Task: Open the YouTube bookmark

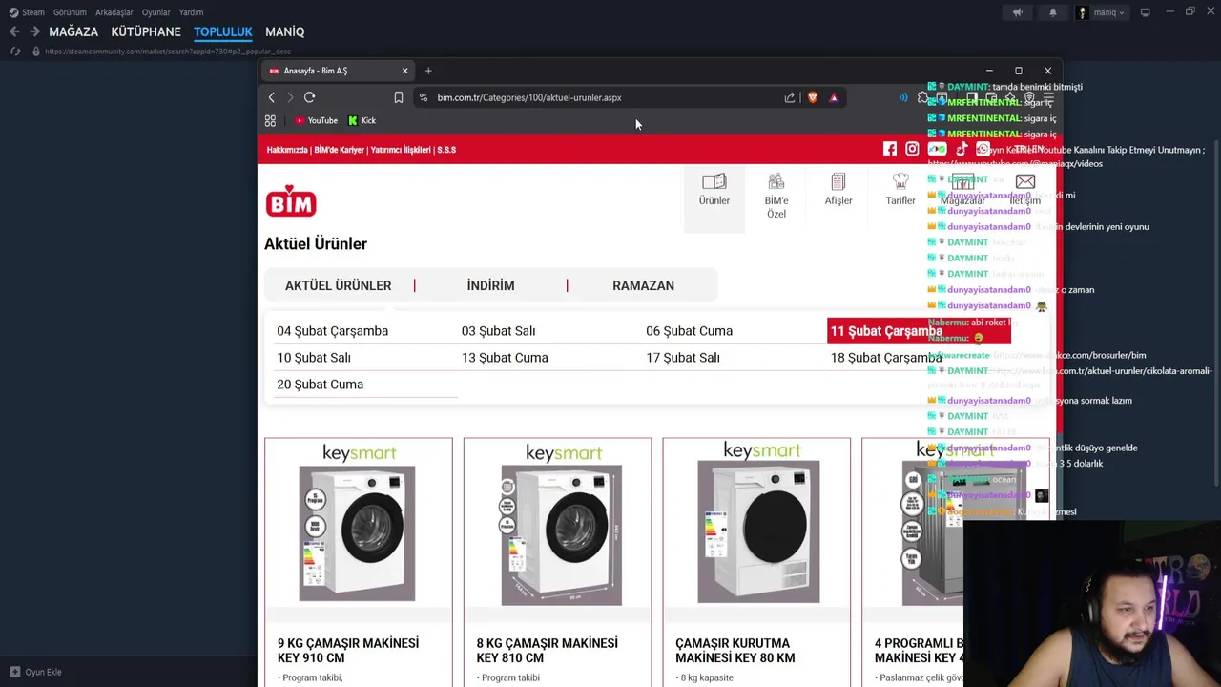Action: pyautogui.click(x=316, y=120)
